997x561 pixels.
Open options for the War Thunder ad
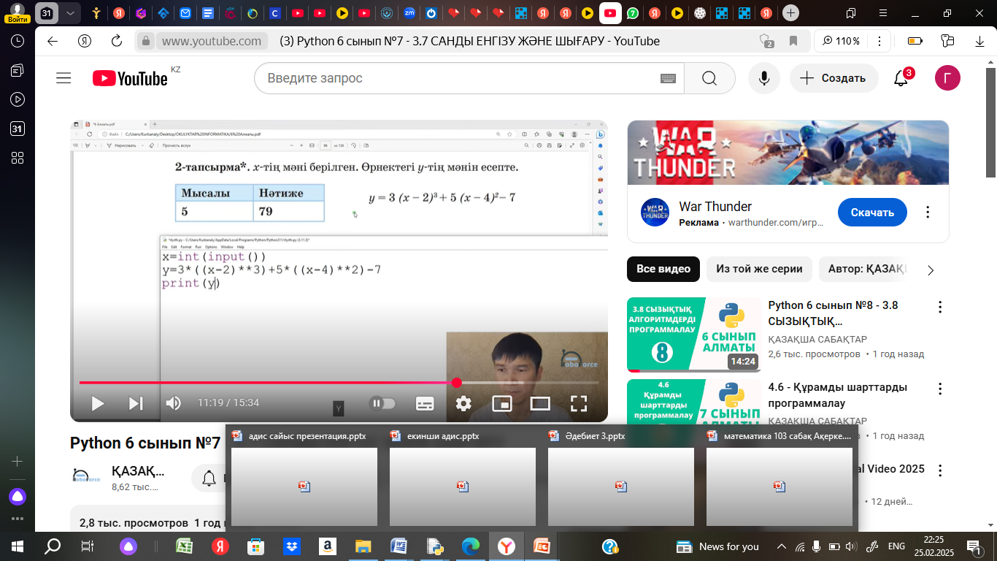[x=928, y=213]
